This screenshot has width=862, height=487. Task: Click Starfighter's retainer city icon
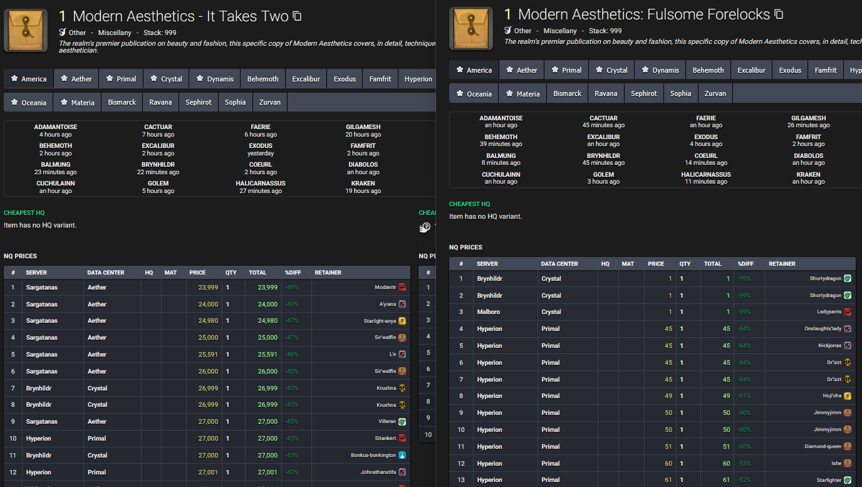pyautogui.click(x=848, y=480)
